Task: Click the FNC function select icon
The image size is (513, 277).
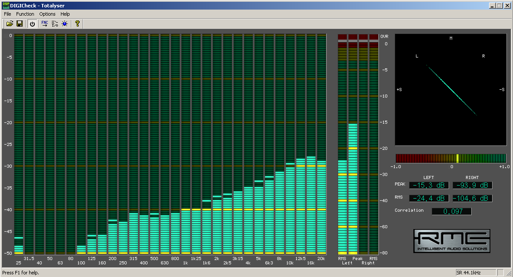Action: (44, 24)
